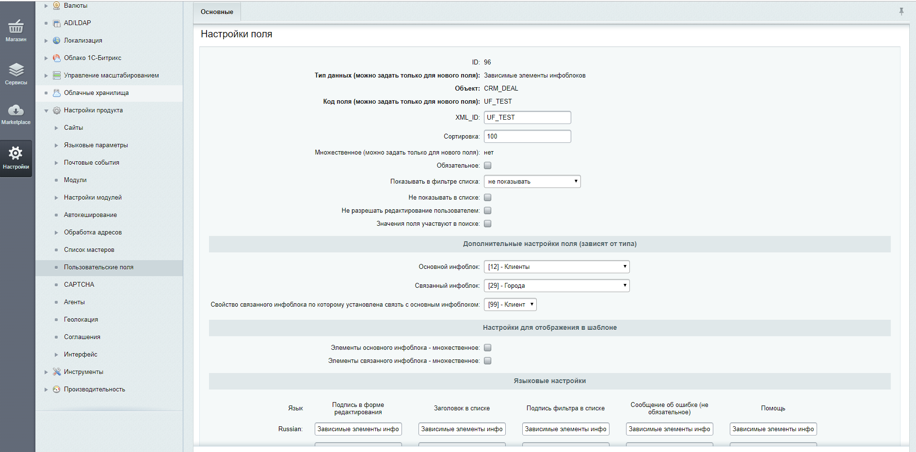Open Агенты in the settings tree
The height and width of the screenshot is (452, 916).
(74, 302)
